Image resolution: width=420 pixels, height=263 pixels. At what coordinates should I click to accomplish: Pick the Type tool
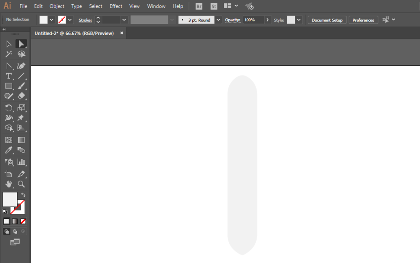(x=8, y=76)
